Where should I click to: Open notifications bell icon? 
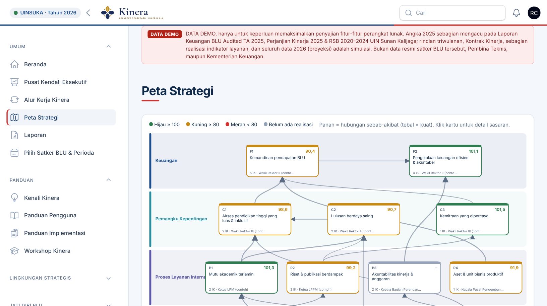pos(516,13)
